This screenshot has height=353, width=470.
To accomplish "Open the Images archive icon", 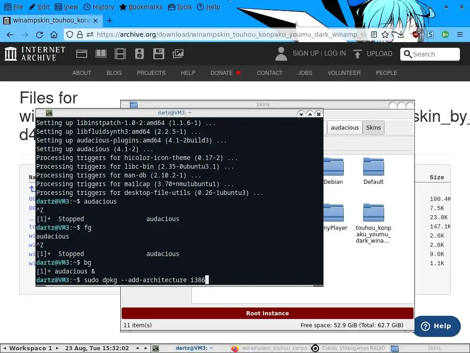I will tap(178, 54).
